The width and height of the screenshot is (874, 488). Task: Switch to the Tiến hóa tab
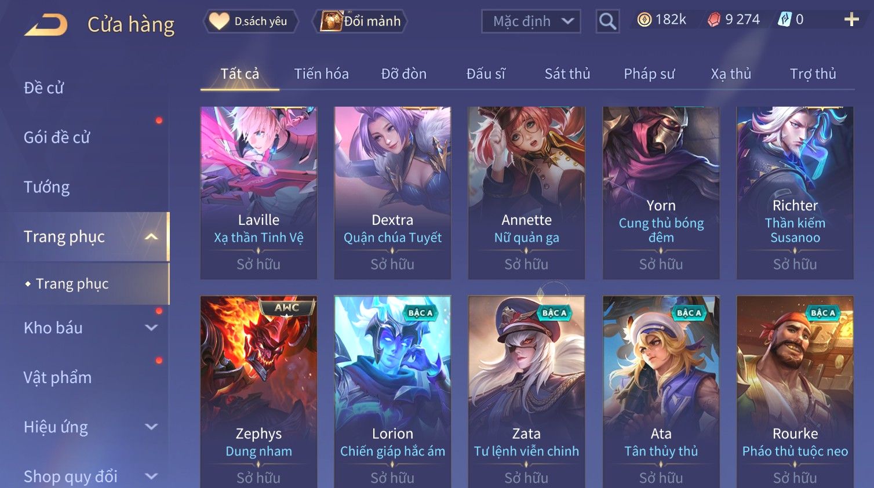point(321,74)
